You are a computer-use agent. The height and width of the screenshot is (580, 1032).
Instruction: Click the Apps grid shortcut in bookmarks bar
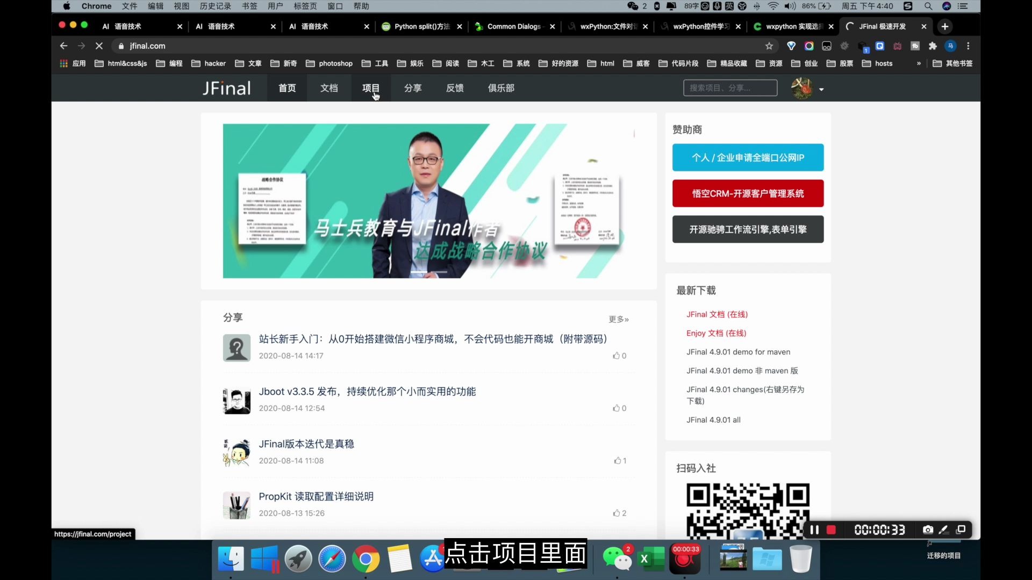click(x=73, y=63)
